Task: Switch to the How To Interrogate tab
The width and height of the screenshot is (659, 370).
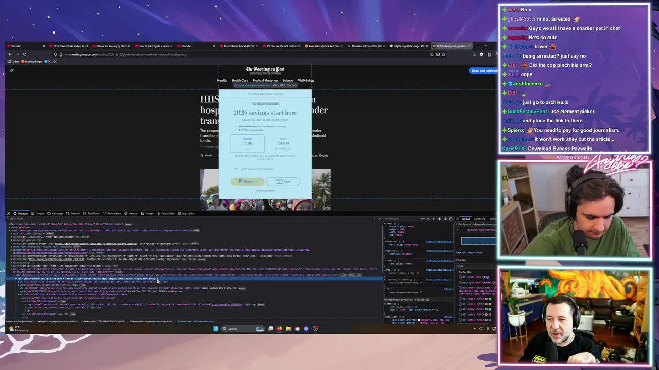Action: [x=153, y=46]
